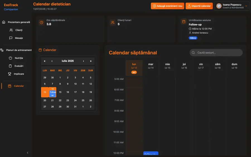Open the Mesaje chat icon
The width and height of the screenshot is (251, 157).
11,38
